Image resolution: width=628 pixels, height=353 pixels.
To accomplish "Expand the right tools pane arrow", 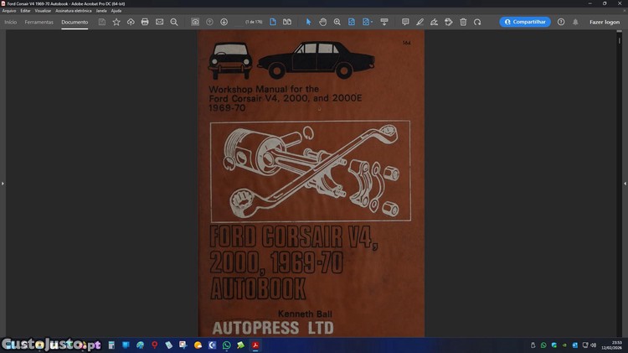I will pyautogui.click(x=625, y=183).
